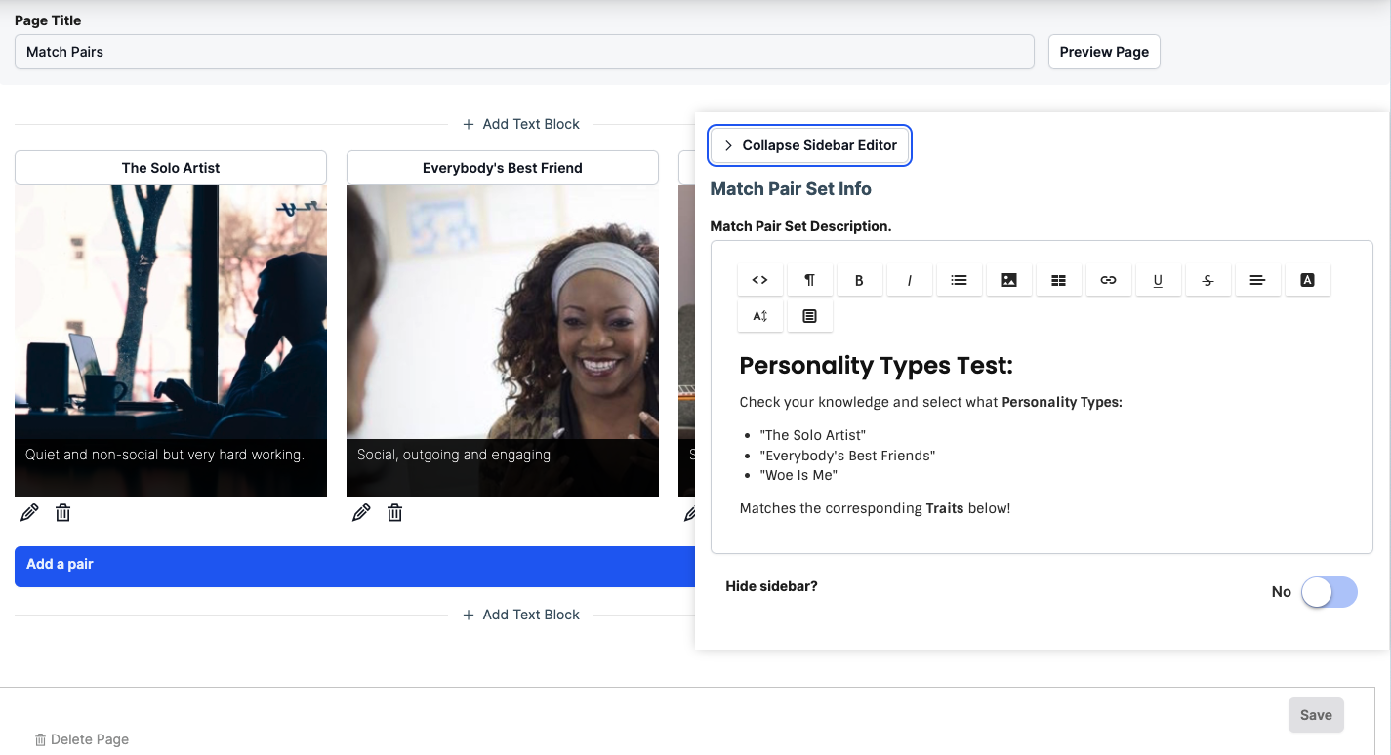Insert an image into the description
This screenshot has width=1391, height=755.
tap(1008, 280)
